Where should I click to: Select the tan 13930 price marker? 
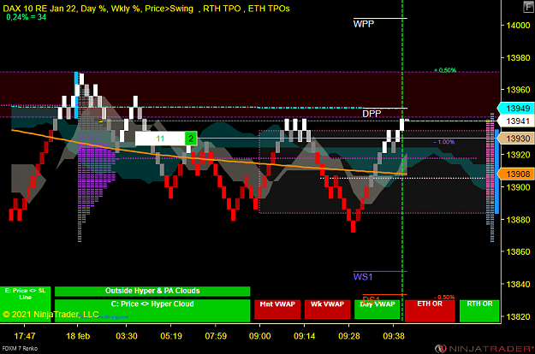516,139
